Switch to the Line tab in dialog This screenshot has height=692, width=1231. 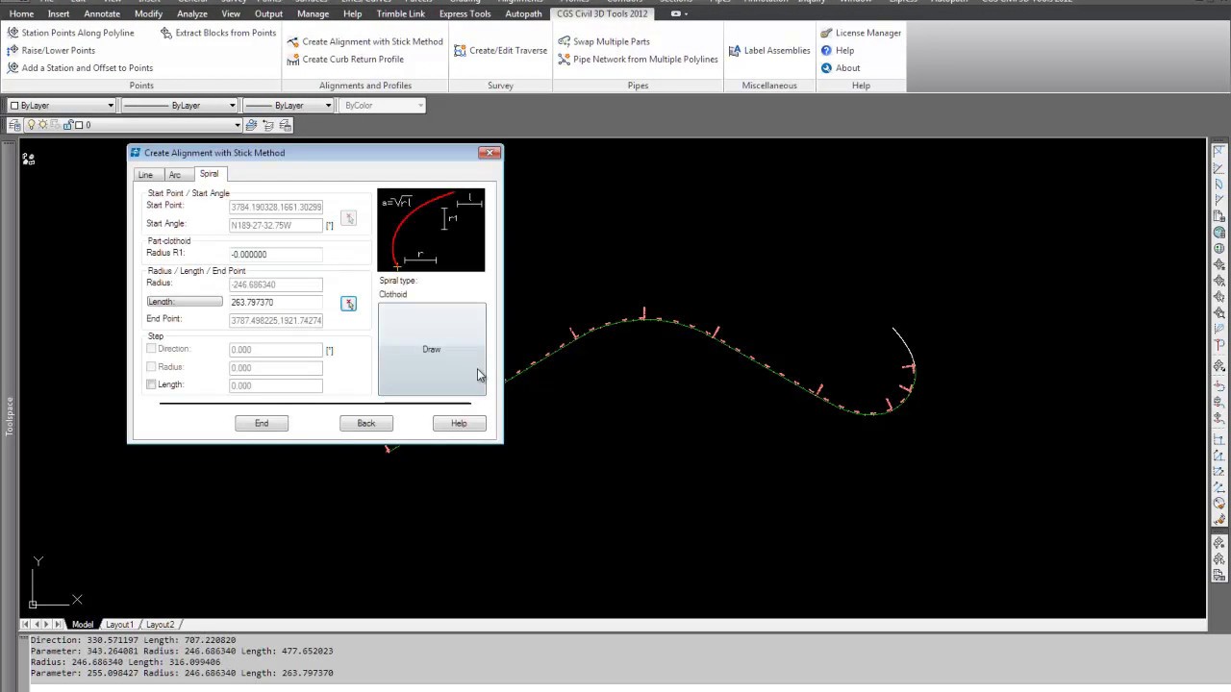(145, 175)
